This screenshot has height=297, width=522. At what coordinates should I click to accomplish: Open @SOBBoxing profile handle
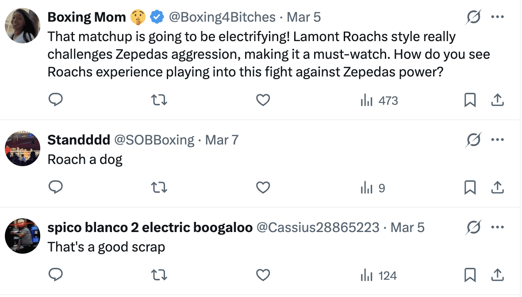tap(154, 140)
